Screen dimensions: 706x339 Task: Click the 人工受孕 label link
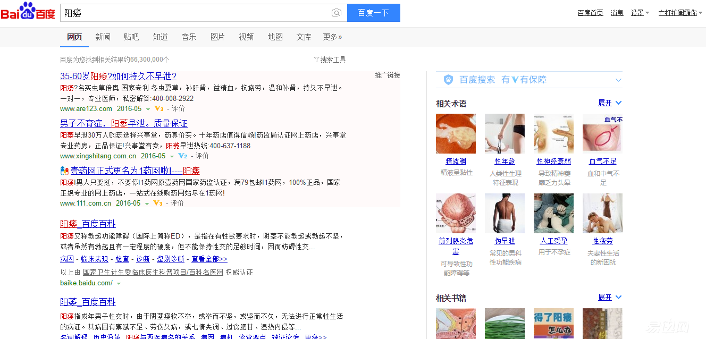(x=553, y=241)
